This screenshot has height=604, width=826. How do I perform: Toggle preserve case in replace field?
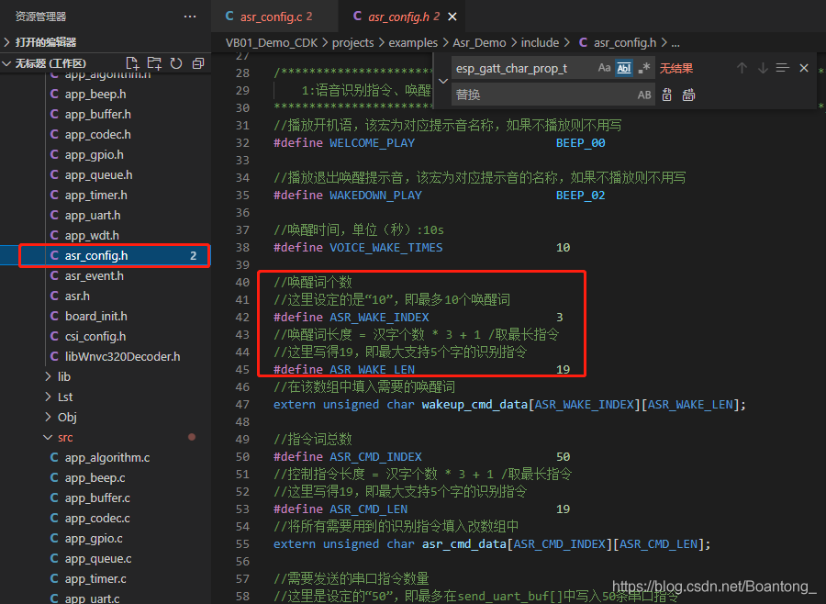tap(644, 95)
